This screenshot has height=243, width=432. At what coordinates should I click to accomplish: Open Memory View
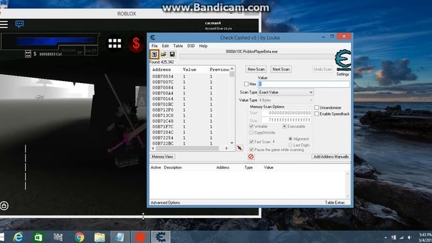(x=162, y=157)
